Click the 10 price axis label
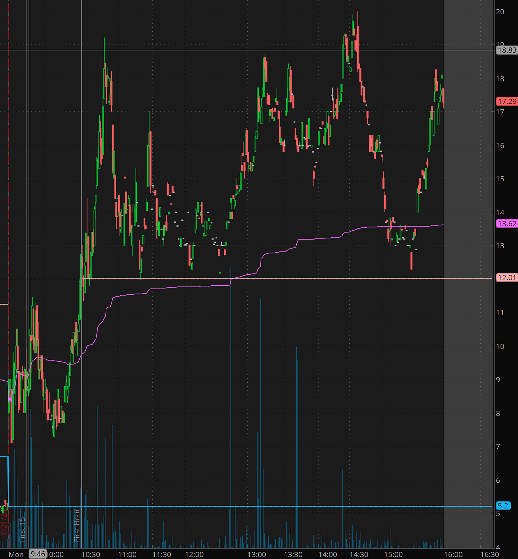 (x=500, y=346)
